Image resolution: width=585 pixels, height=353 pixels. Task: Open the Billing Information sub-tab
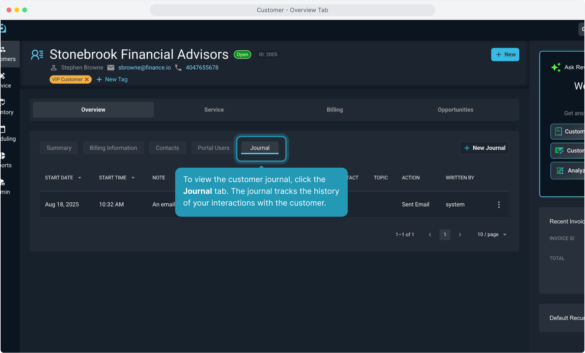[x=113, y=148]
